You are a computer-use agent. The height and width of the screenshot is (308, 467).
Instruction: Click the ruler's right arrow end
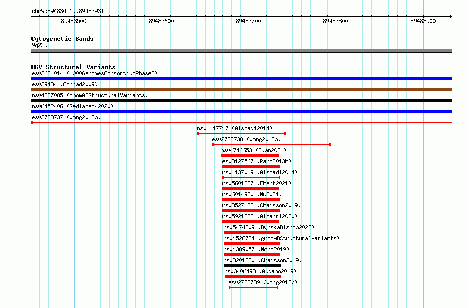[451, 16]
